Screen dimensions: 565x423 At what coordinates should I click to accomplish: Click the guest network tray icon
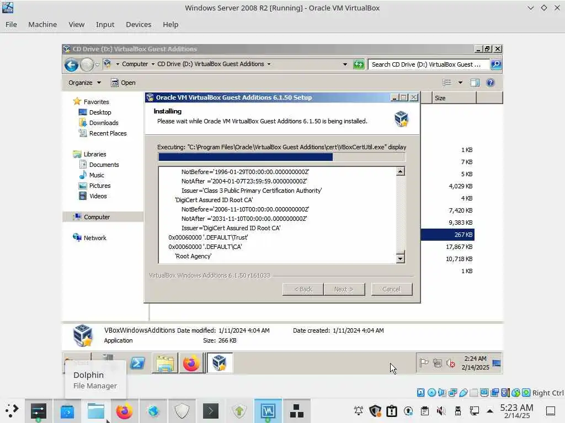(x=438, y=363)
